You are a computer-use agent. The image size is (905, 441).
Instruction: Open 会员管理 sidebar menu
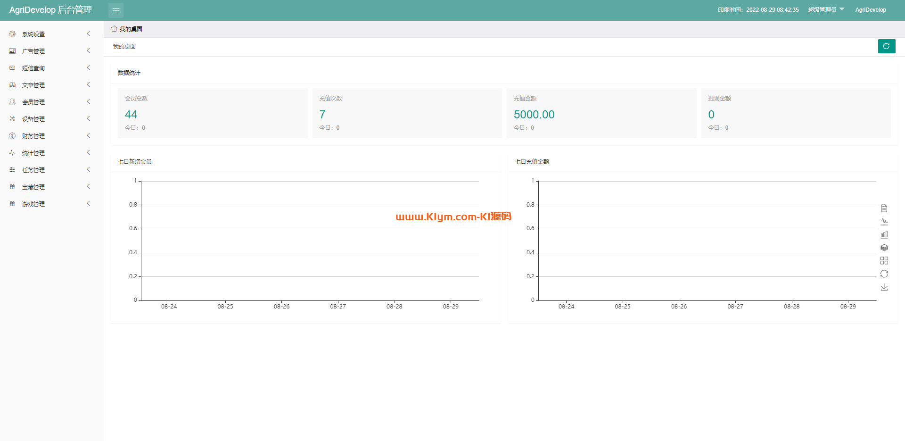(x=33, y=102)
